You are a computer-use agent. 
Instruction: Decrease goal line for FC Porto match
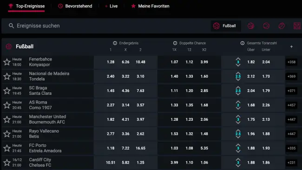[x=238, y=151]
